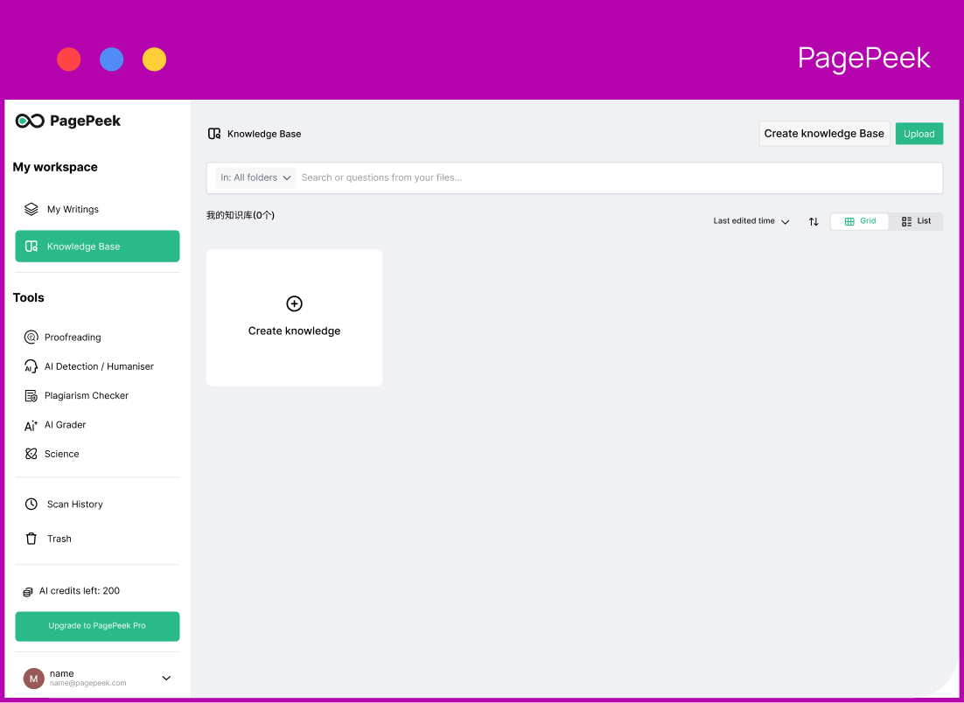The width and height of the screenshot is (964, 703).
Task: Click the 我的知识库(0个) label
Action: point(241,216)
